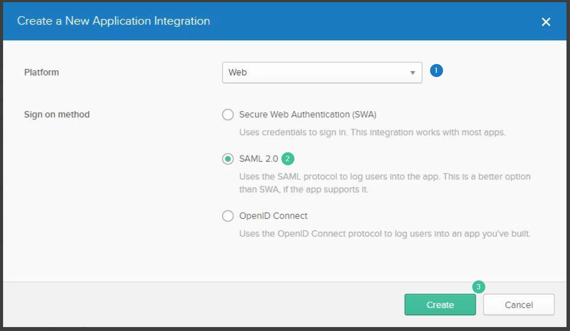Screen dimensions: 570x331
Task: Click text 'Uses credentials to sign in'
Action: click(292, 132)
